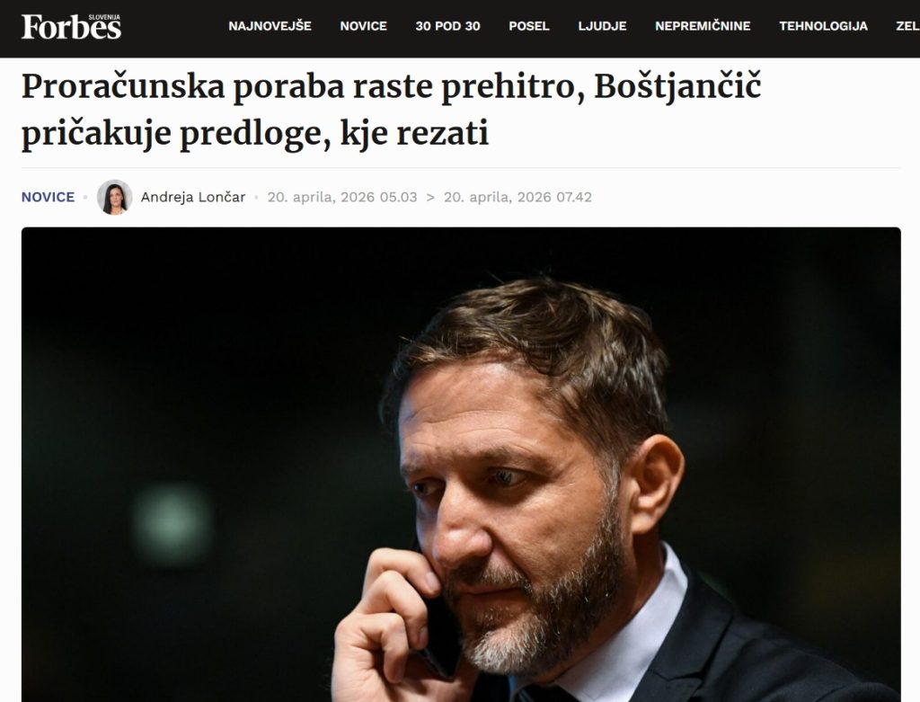Open the Nepremičnine section
Image resolution: width=920 pixels, height=702 pixels.
click(x=703, y=26)
